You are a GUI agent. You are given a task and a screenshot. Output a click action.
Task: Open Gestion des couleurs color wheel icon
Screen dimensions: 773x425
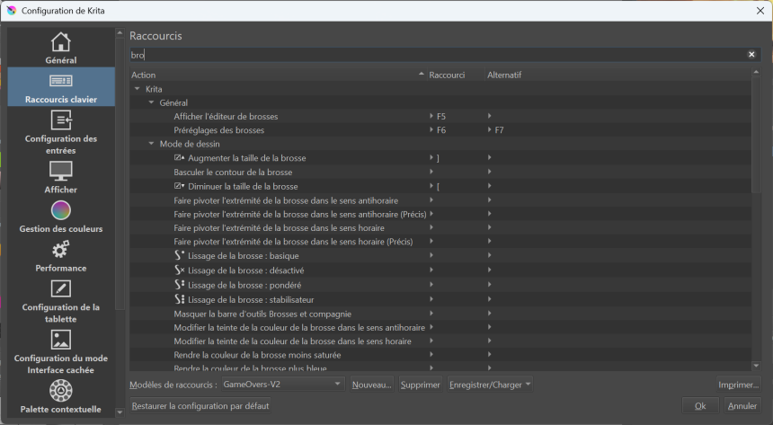60,211
